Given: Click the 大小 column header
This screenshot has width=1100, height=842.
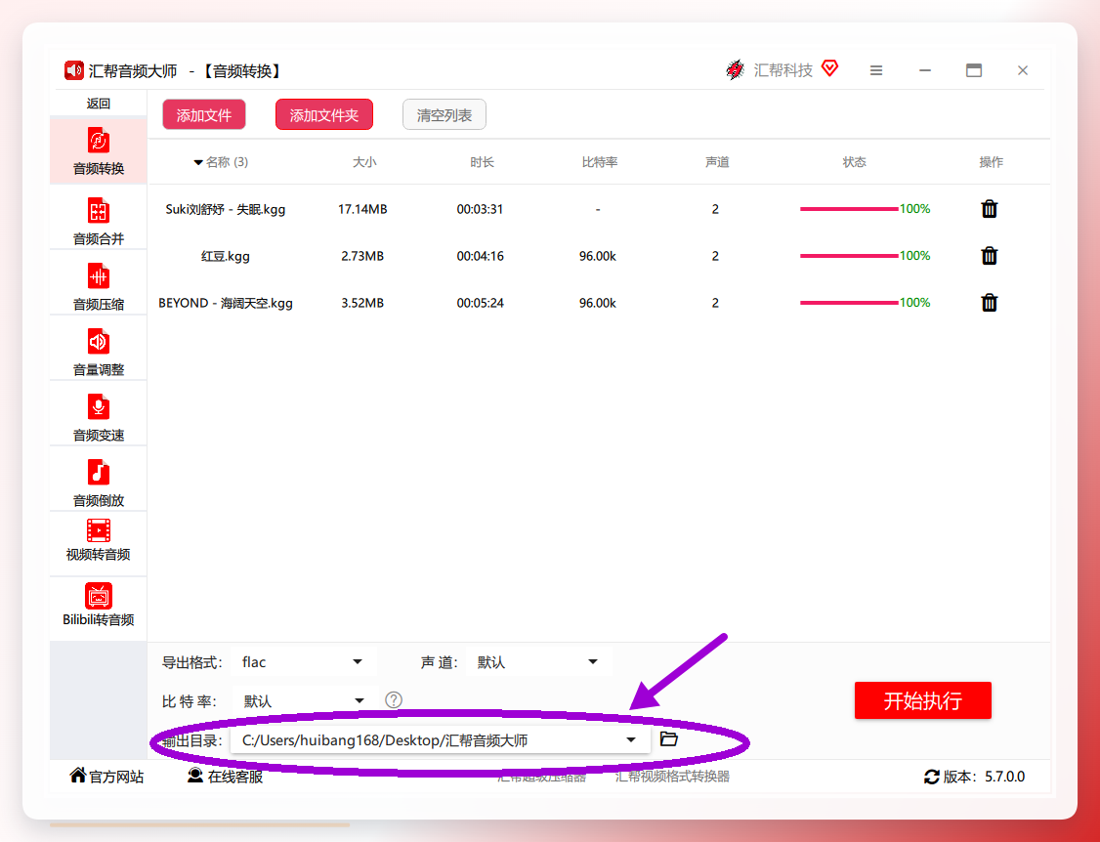Looking at the screenshot, I should (x=364, y=162).
